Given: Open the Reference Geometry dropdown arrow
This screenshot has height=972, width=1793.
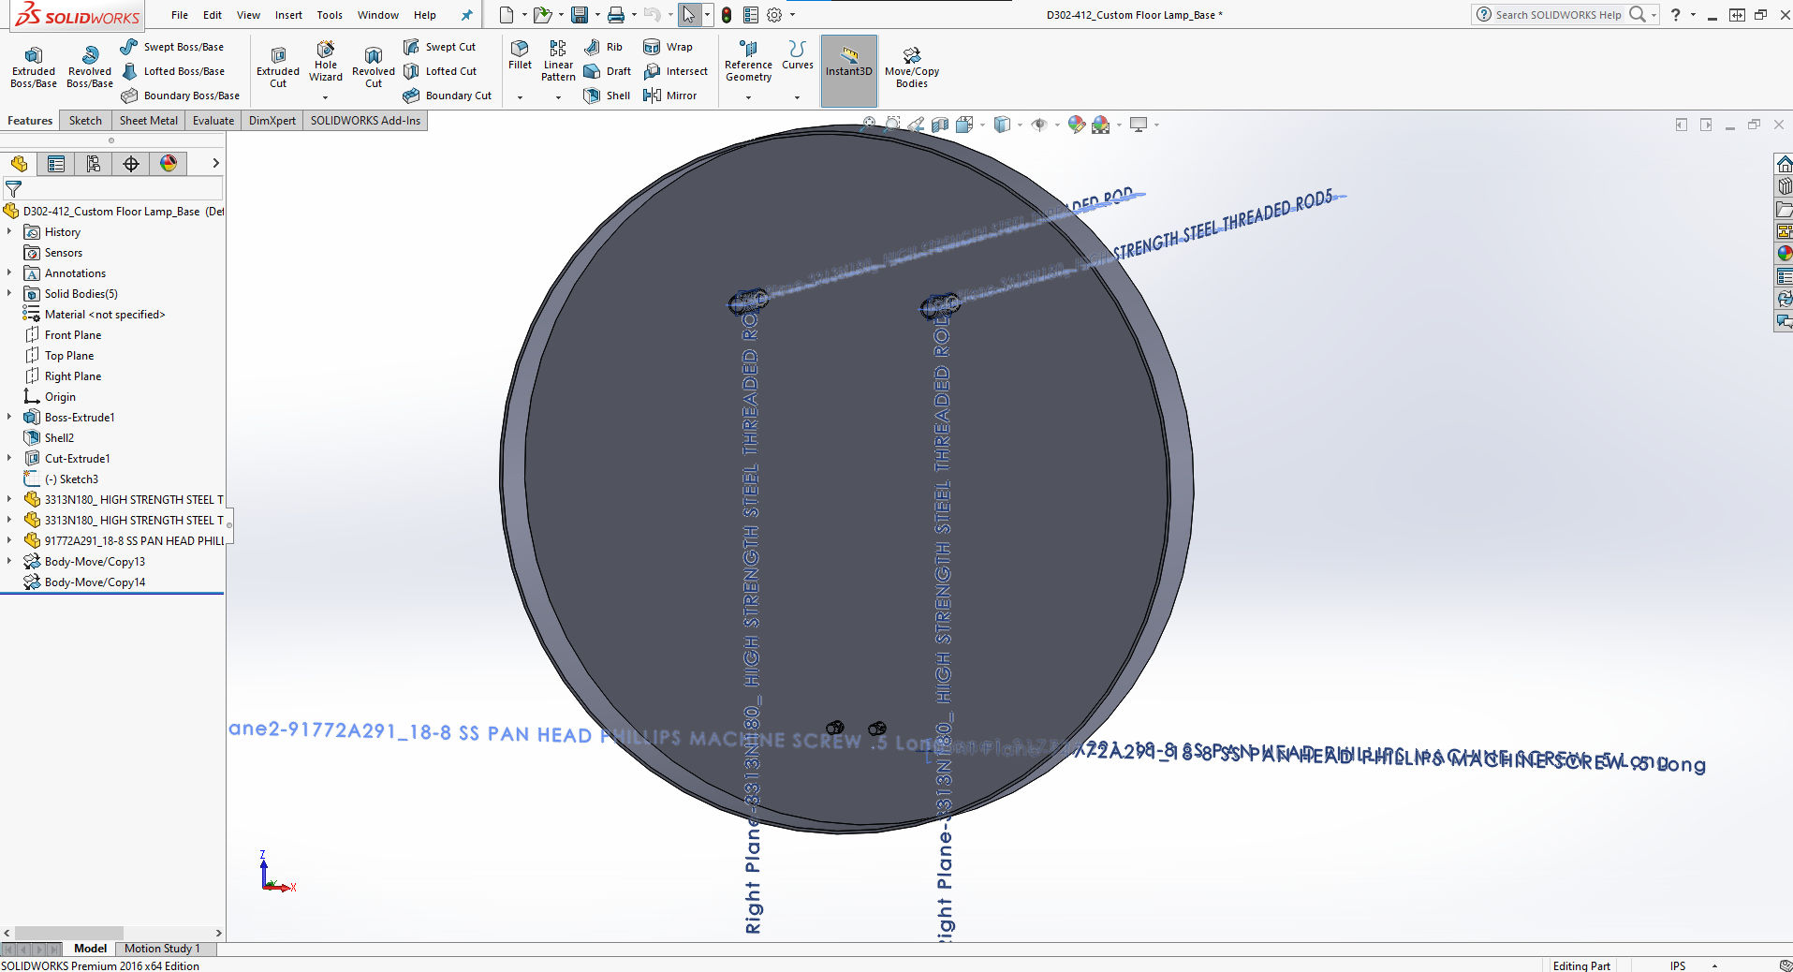Looking at the screenshot, I should pos(748,97).
